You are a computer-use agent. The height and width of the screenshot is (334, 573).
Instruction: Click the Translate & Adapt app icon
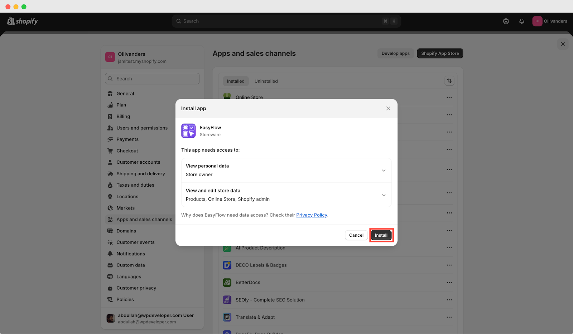pyautogui.click(x=227, y=317)
